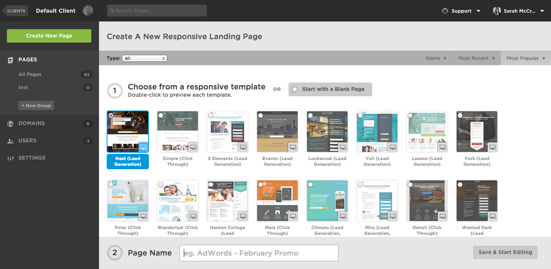Click device preview icon on Simple template
This screenshot has height=269, width=551.
click(x=193, y=147)
